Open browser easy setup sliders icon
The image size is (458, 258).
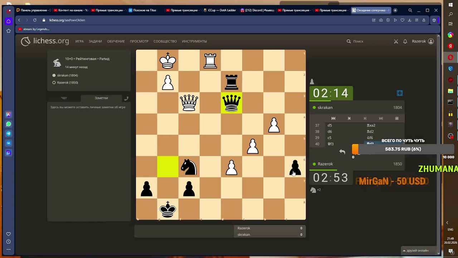tap(416, 20)
